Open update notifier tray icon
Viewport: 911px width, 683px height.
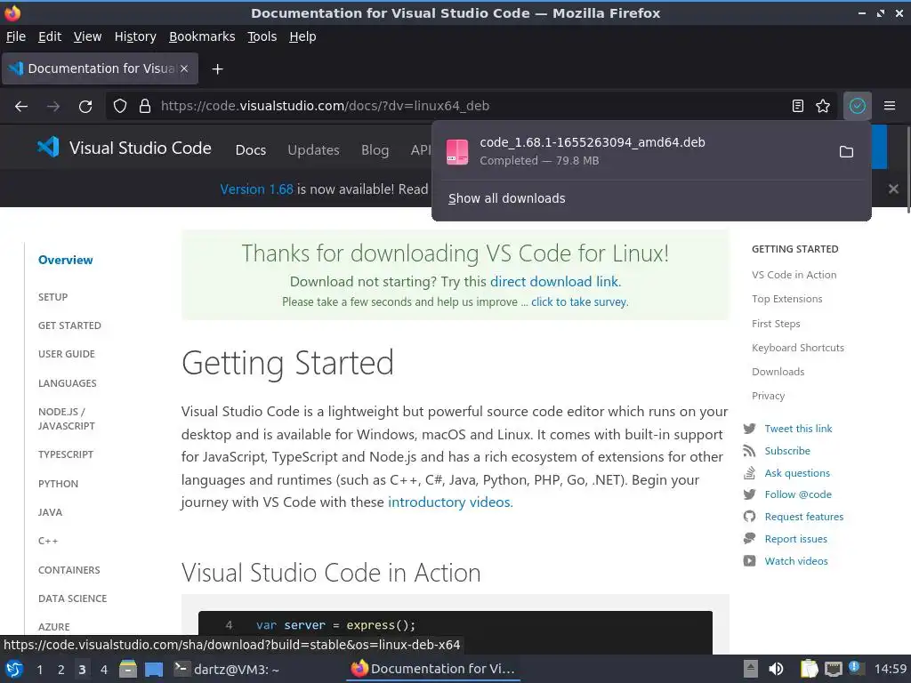point(855,668)
